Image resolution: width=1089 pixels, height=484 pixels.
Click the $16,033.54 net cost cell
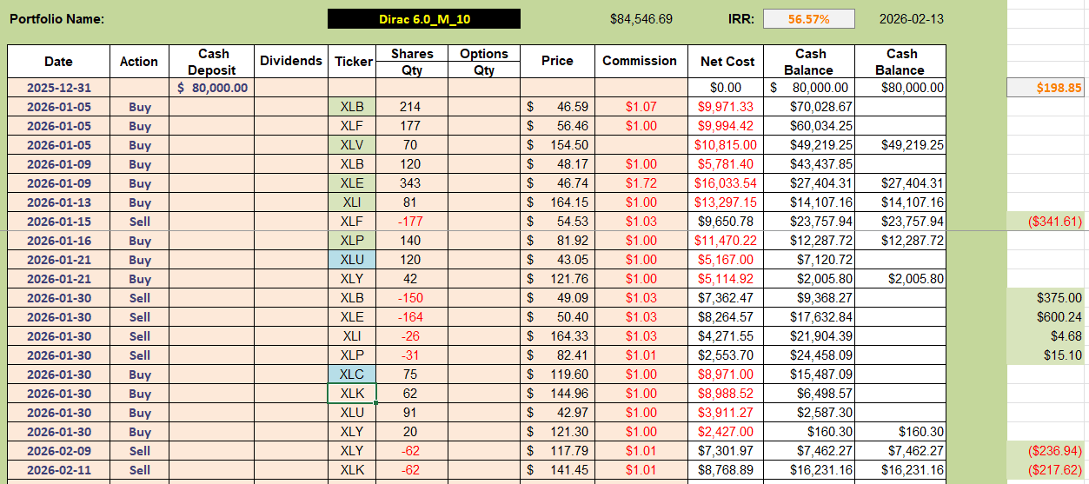point(727,183)
